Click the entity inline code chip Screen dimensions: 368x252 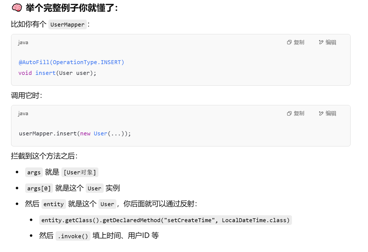[x=53, y=204]
